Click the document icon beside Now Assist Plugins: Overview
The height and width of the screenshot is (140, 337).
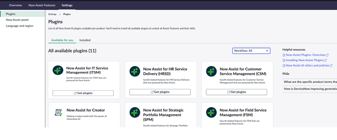tap(284, 55)
